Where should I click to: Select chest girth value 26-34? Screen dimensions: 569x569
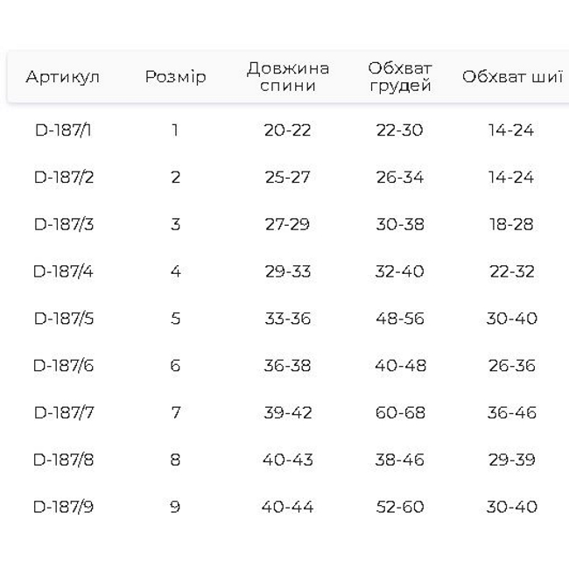pyautogui.click(x=400, y=178)
